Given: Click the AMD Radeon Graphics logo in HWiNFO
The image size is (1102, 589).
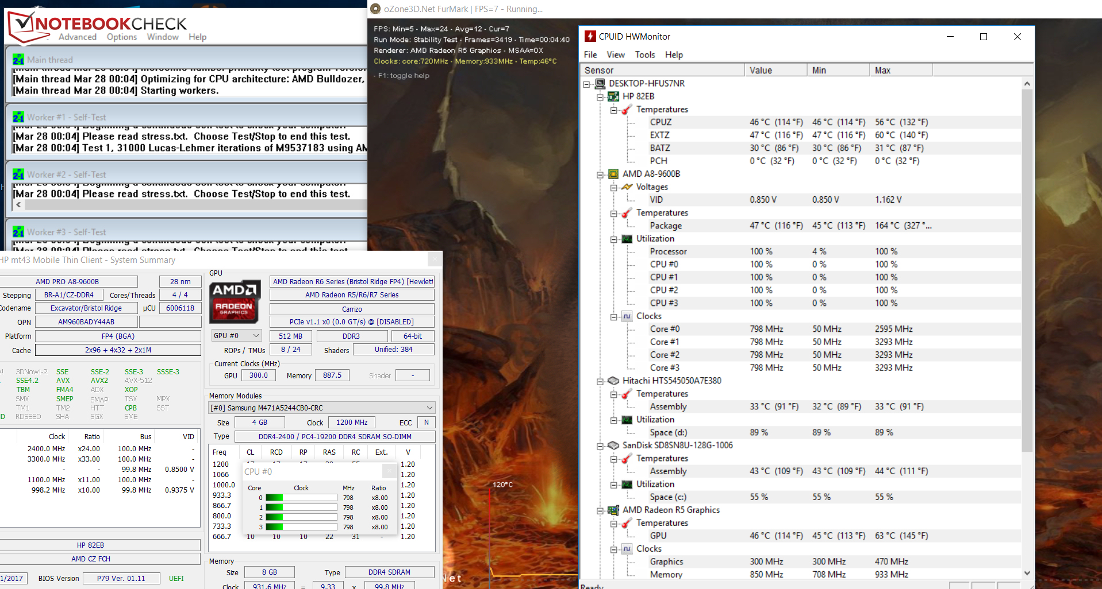Looking at the screenshot, I should point(235,301).
